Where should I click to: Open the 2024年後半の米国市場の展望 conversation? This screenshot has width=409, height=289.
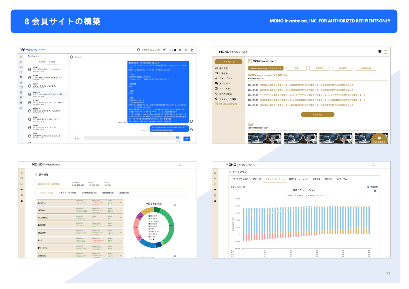pyautogui.click(x=48, y=78)
